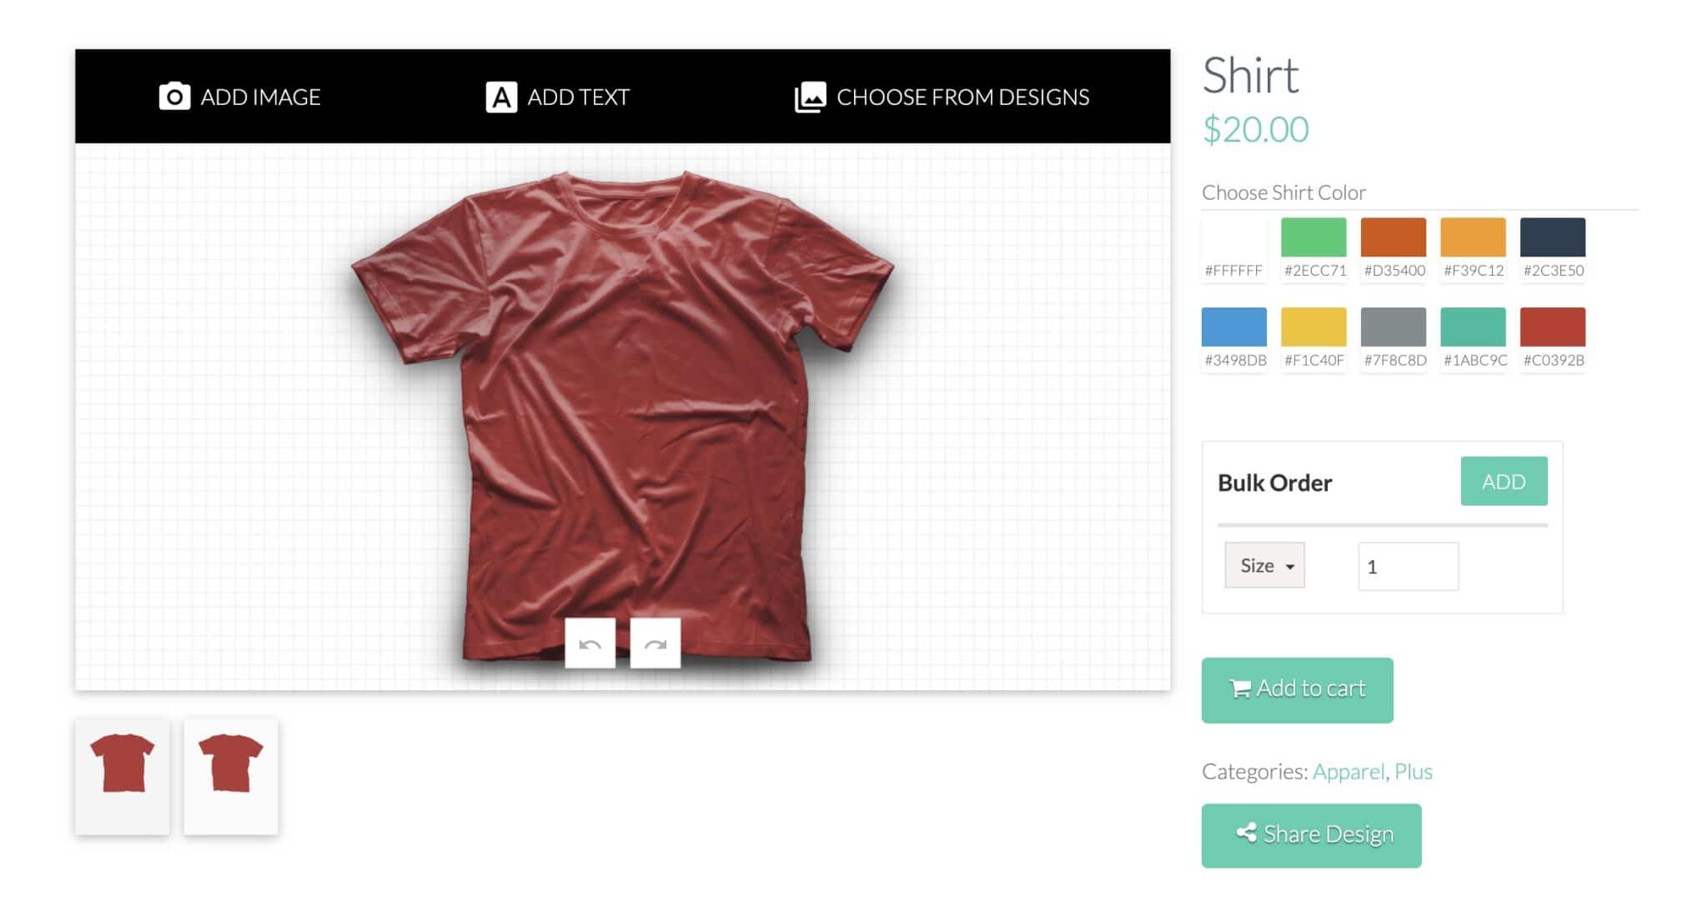Open the Apparel category link
The height and width of the screenshot is (900, 1708).
point(1348,772)
